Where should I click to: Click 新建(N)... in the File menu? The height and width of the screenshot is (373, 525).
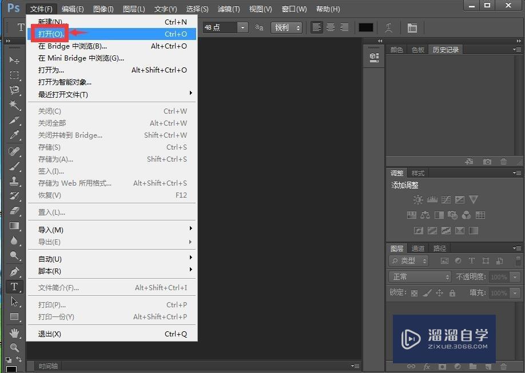53,22
